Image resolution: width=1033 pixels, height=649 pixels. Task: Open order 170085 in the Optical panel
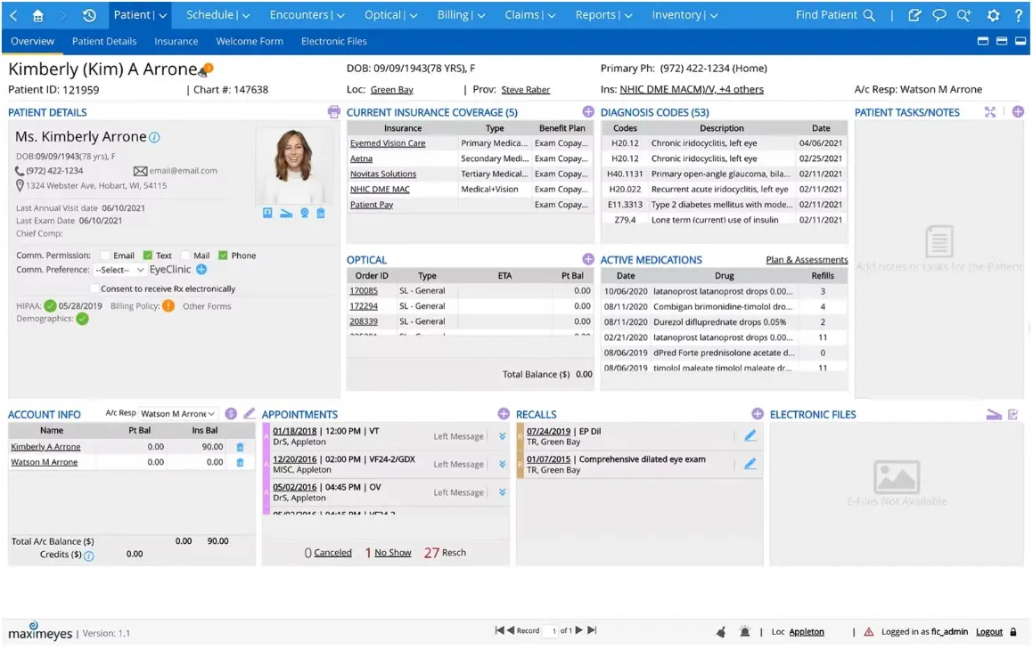click(x=364, y=290)
